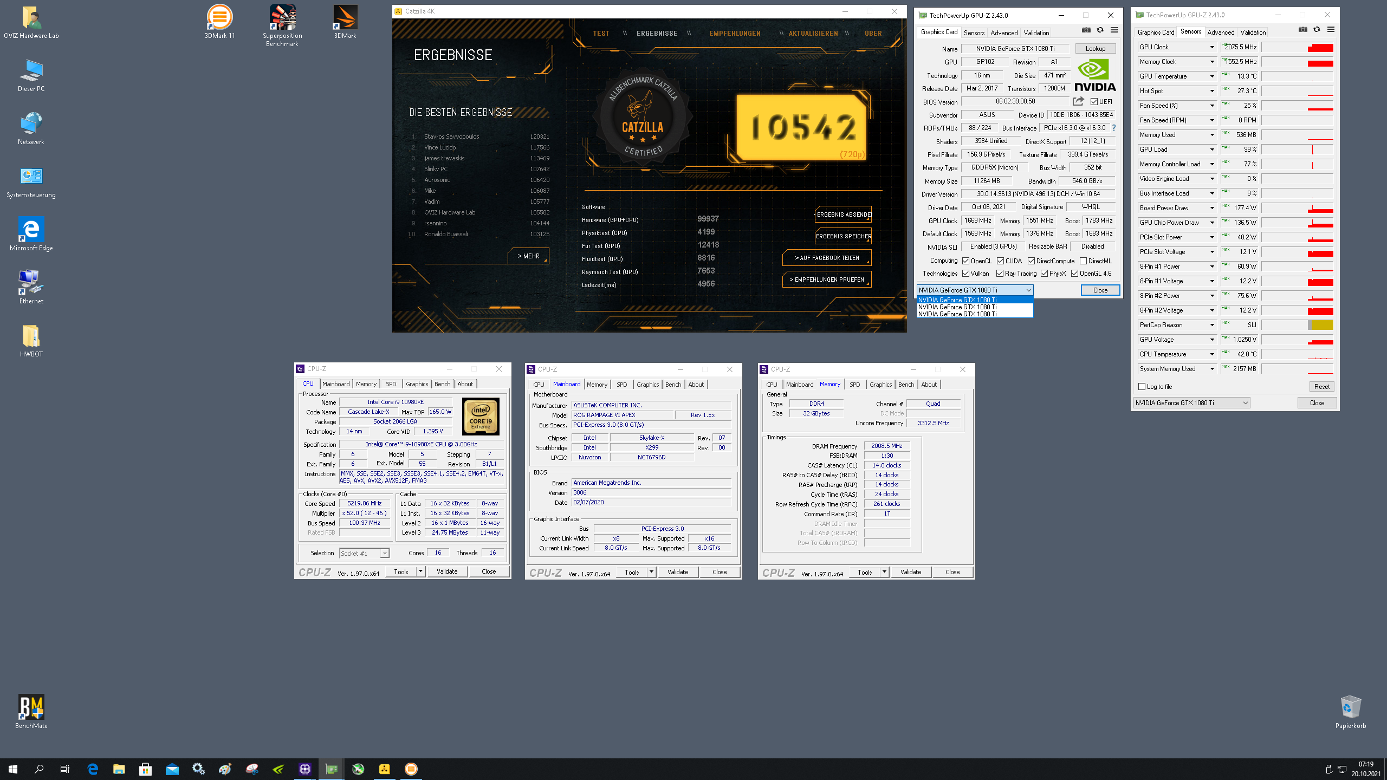This screenshot has width=1387, height=780.
Task: Toggle the Vulkan checkbox
Action: [966, 274]
